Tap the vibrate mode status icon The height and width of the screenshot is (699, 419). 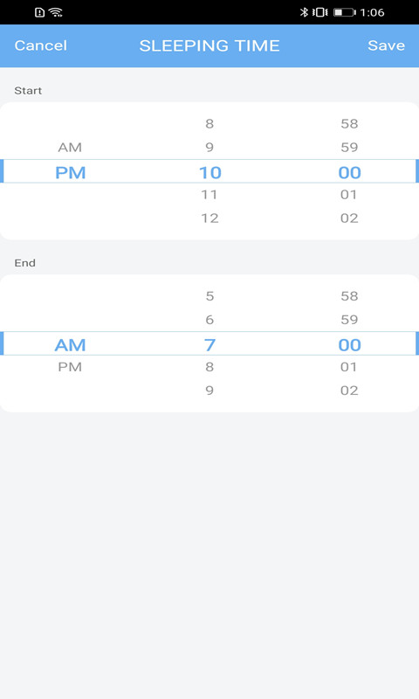[x=319, y=12]
